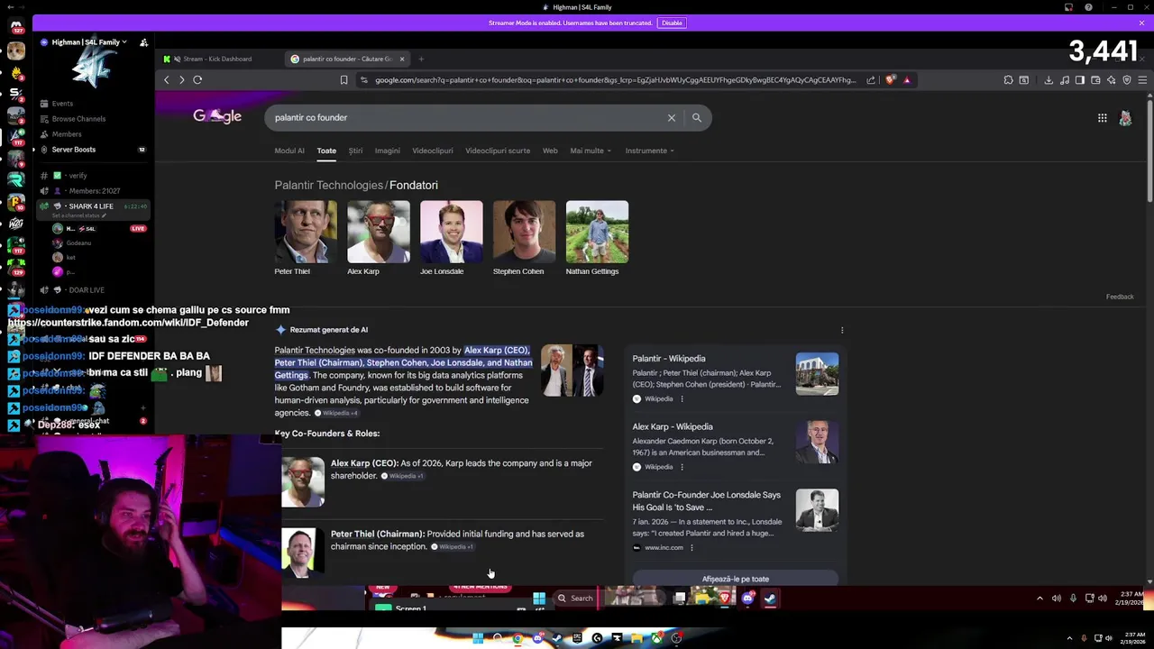The width and height of the screenshot is (1154, 649).
Task: Open options for www.inc.com result
Action: click(691, 547)
